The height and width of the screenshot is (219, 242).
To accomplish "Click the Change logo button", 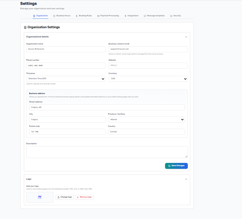I will coord(64,197).
